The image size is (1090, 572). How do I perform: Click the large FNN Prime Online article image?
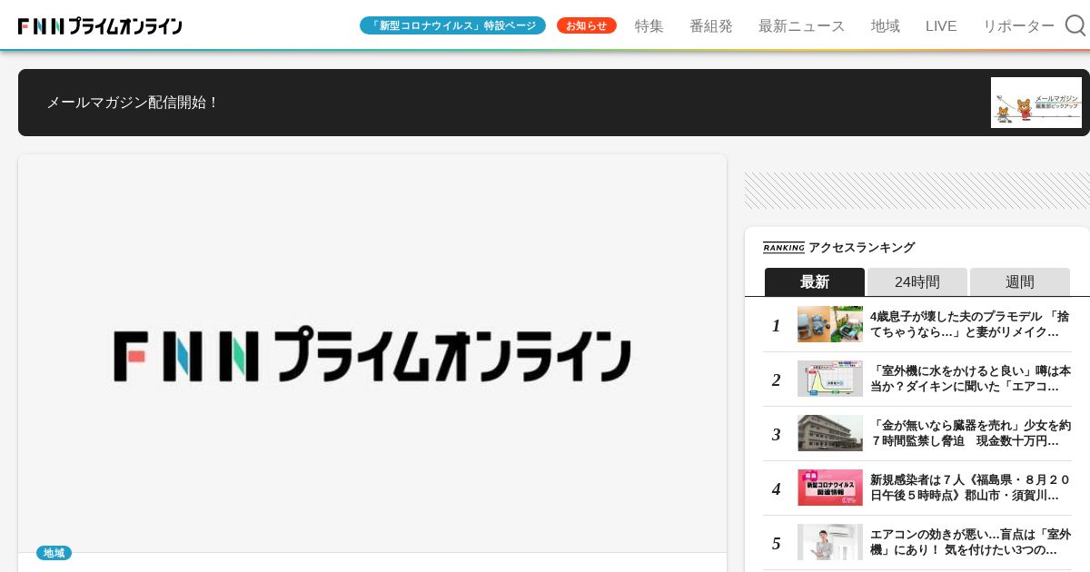point(372,353)
